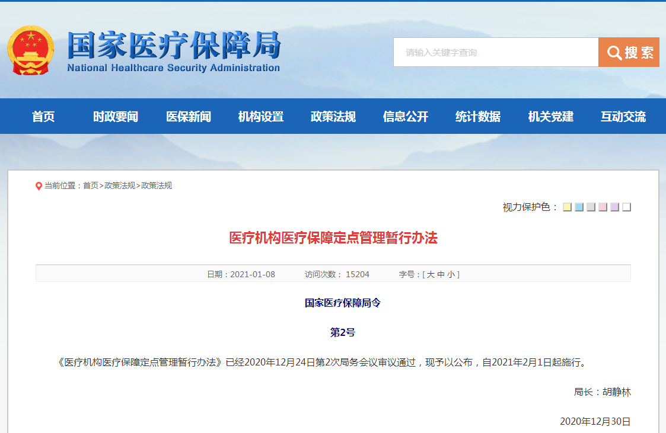Click the 国家医疗保障局 site title
Screen dimensions: 666x433
[x=174, y=45]
